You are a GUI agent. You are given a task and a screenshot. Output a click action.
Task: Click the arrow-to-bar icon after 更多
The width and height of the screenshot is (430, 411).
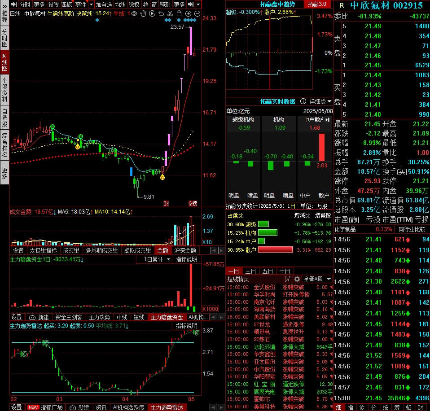191,4
